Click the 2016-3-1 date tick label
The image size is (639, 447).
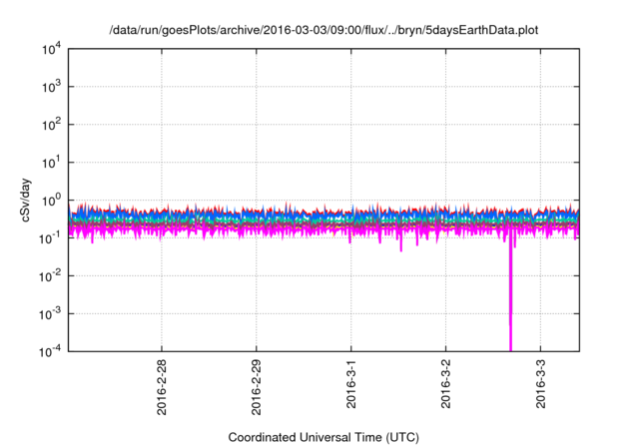pos(351,383)
